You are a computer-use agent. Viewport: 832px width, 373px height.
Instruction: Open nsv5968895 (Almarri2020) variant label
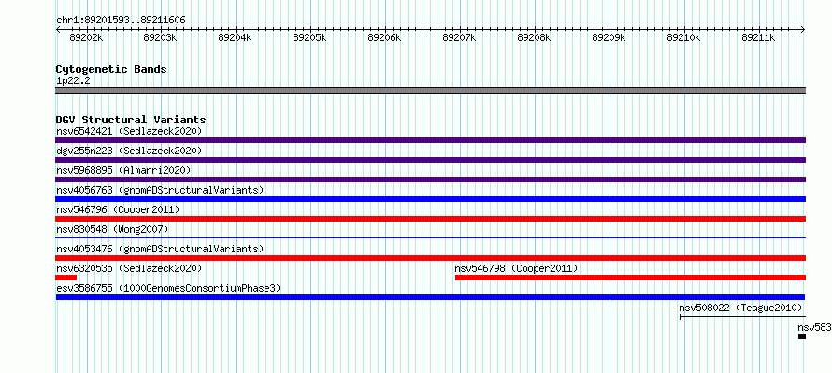click(123, 170)
